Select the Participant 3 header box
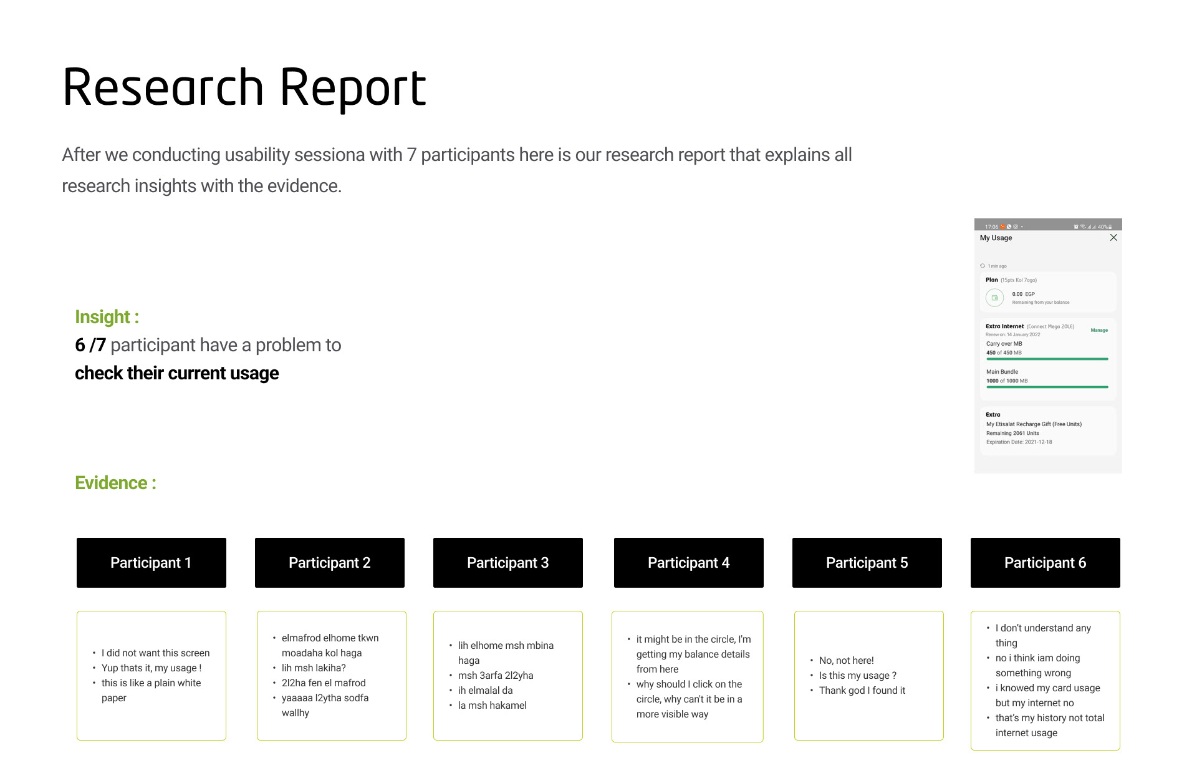This screenshot has height=783, width=1197. 507,562
